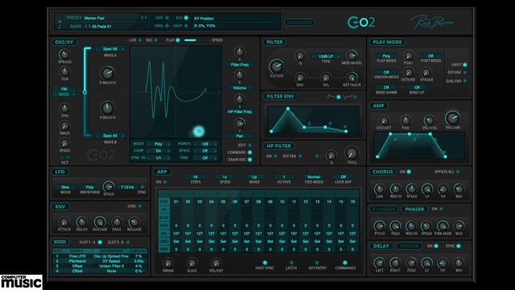The image size is (515, 290).
Task: Click the XY speed slider
Action: pos(196,40)
